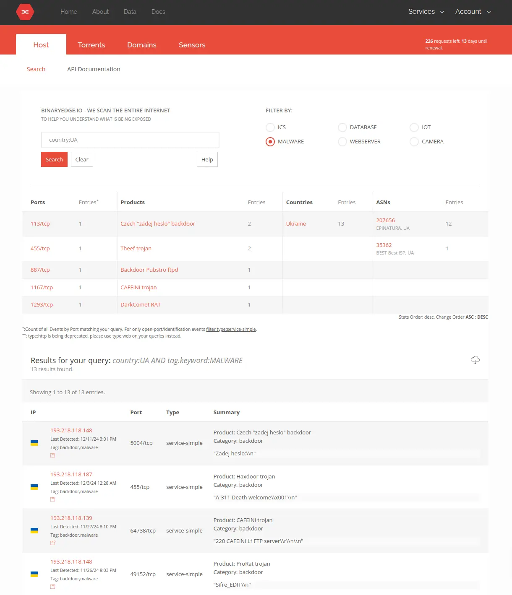Image resolution: width=512 pixels, height=595 pixels.
Task: Click Ukraine flag in the 64738/tcp row
Action: (x=34, y=531)
